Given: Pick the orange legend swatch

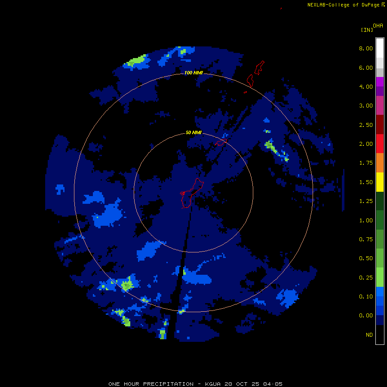Looking at the screenshot, I should click(380, 163).
